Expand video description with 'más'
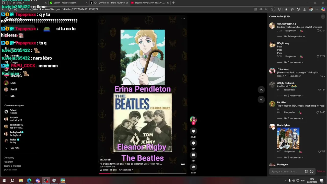 182,164
